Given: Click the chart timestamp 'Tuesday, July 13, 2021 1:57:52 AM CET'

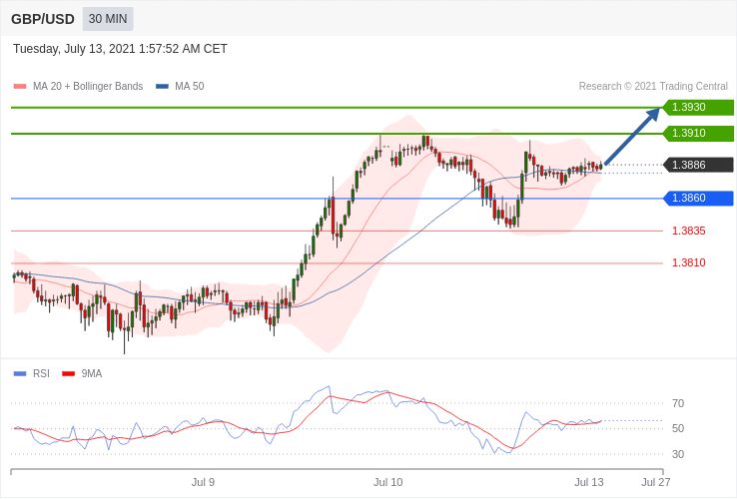Looking at the screenshot, I should click(x=120, y=49).
